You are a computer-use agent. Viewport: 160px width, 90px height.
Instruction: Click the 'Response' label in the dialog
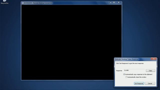click(x=119, y=70)
